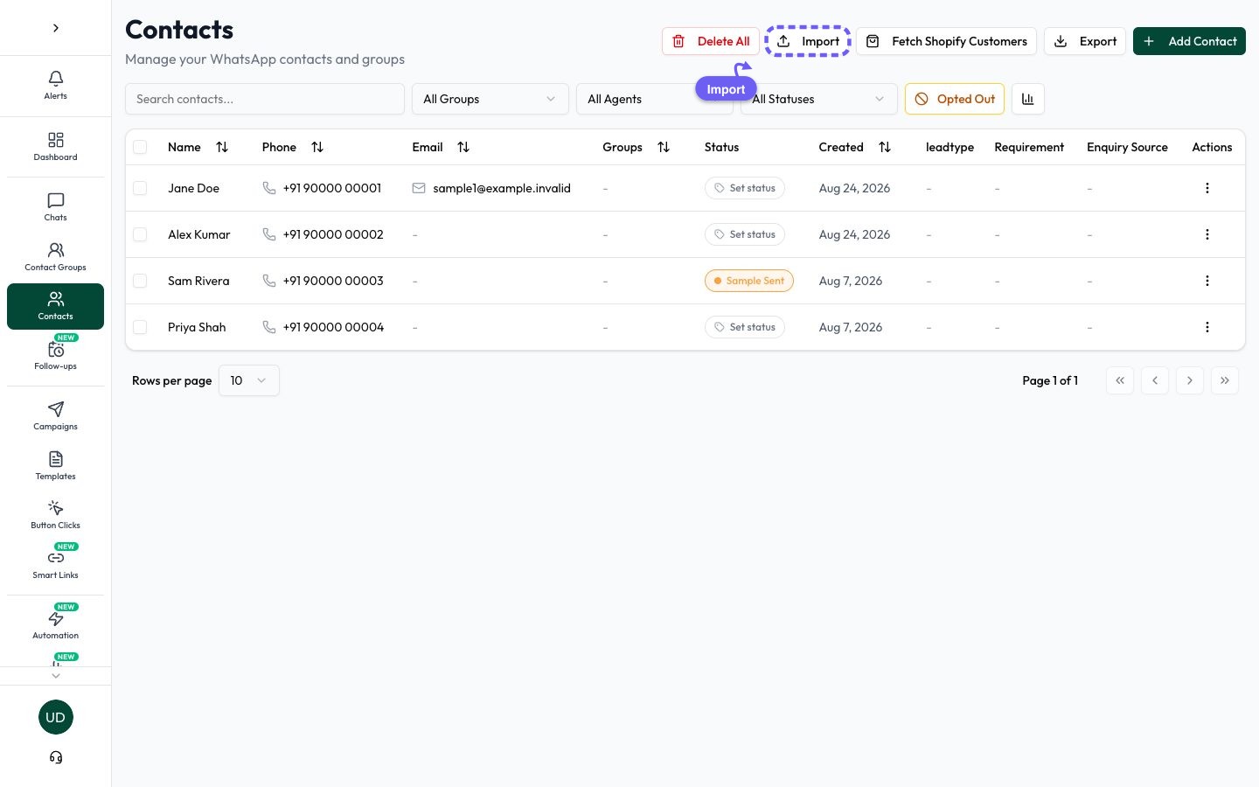Open the bar chart statistics icon
The image size is (1259, 787).
[1028, 99]
